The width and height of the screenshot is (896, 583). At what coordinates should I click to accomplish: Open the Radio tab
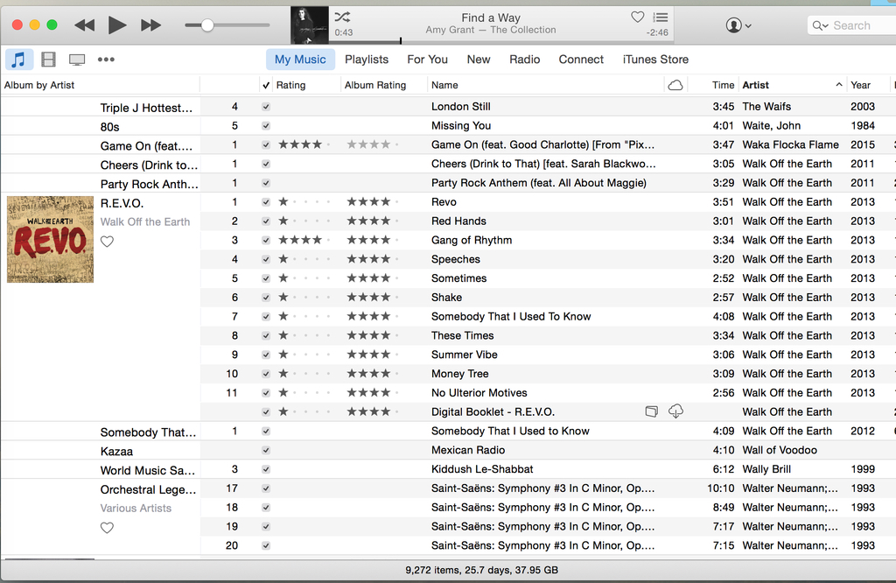[x=525, y=60]
